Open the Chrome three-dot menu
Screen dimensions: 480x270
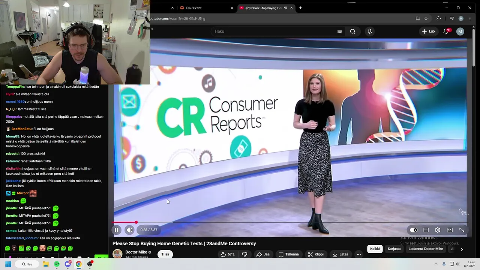click(470, 18)
